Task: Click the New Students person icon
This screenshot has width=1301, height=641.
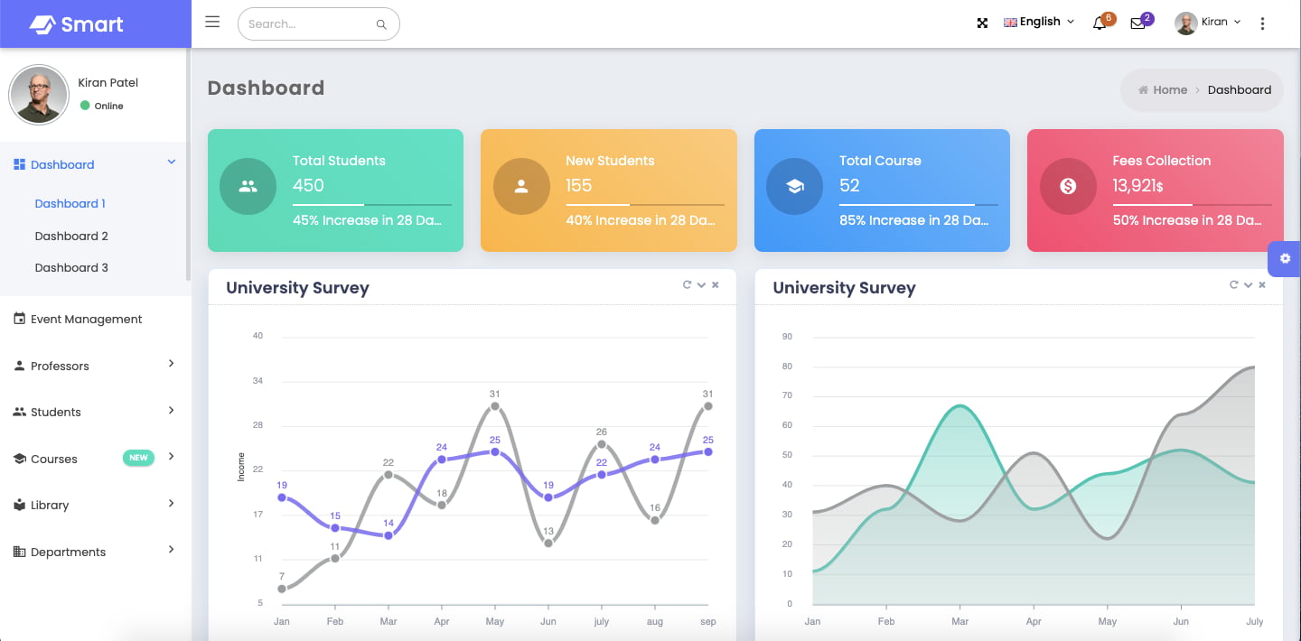Action: 521,186
